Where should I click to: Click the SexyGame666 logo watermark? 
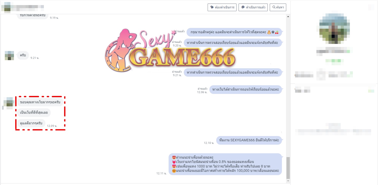(170, 51)
